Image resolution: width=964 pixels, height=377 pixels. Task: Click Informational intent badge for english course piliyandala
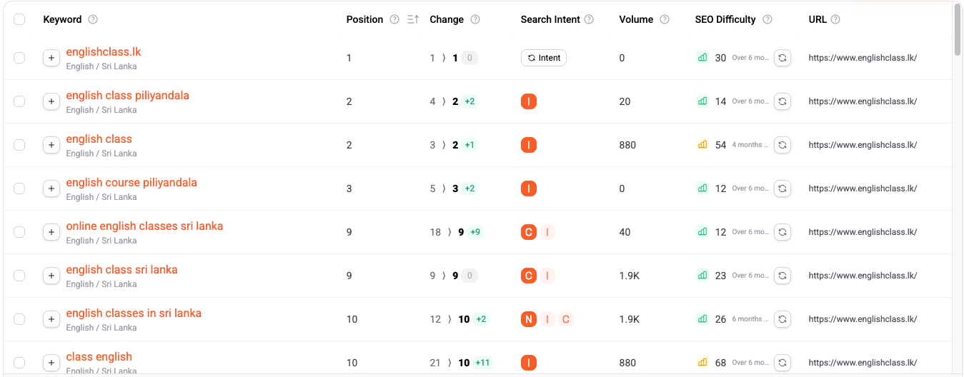(529, 188)
